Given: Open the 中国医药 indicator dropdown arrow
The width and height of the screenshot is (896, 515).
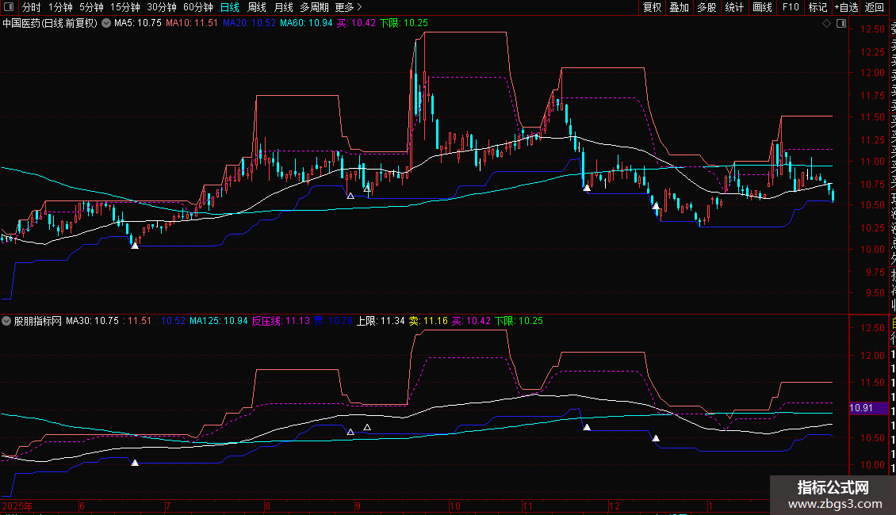Looking at the screenshot, I should pos(106,24).
